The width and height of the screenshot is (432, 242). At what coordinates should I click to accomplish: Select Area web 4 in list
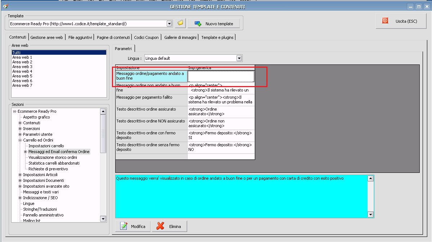click(22, 71)
